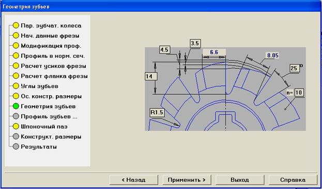The image size is (322, 189).
Task: Click the yellow circle beside Ос. констр. размеры
Action: point(16,96)
